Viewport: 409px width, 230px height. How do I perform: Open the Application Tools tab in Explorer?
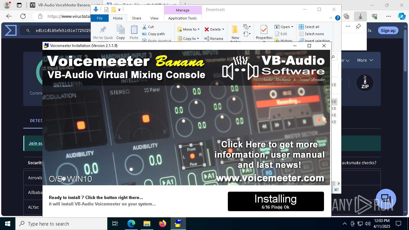point(182,18)
